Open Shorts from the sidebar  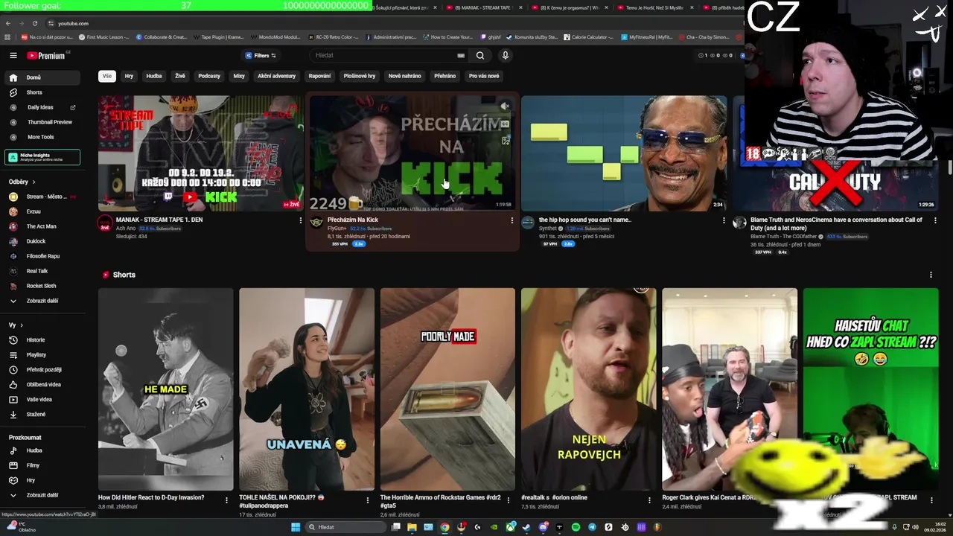point(42,92)
